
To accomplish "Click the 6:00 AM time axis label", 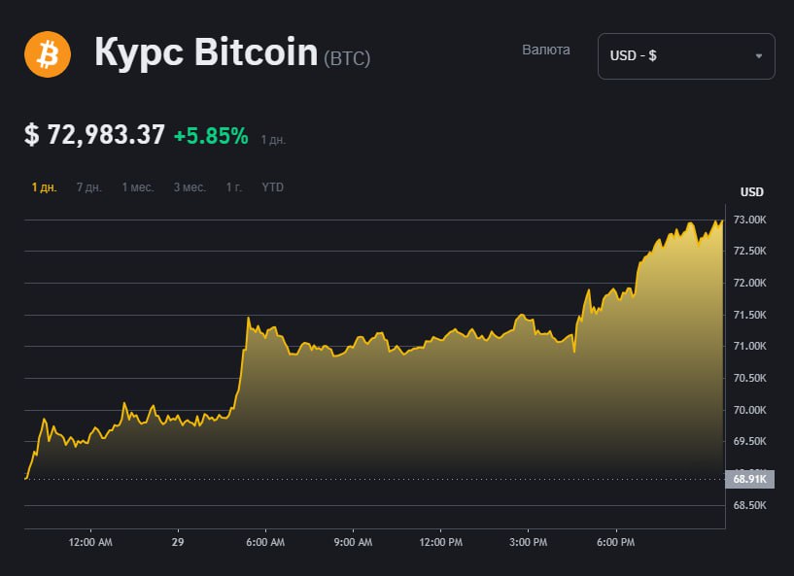I will coord(264,542).
